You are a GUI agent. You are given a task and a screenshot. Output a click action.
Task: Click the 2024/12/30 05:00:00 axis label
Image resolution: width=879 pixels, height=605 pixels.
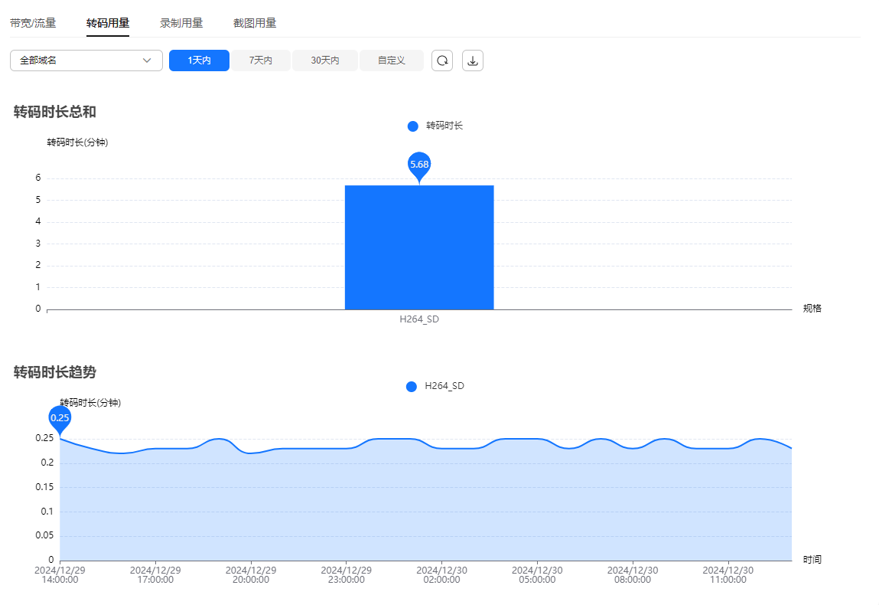point(537,574)
